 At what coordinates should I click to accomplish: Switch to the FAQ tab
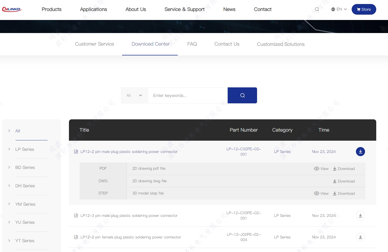point(192,44)
